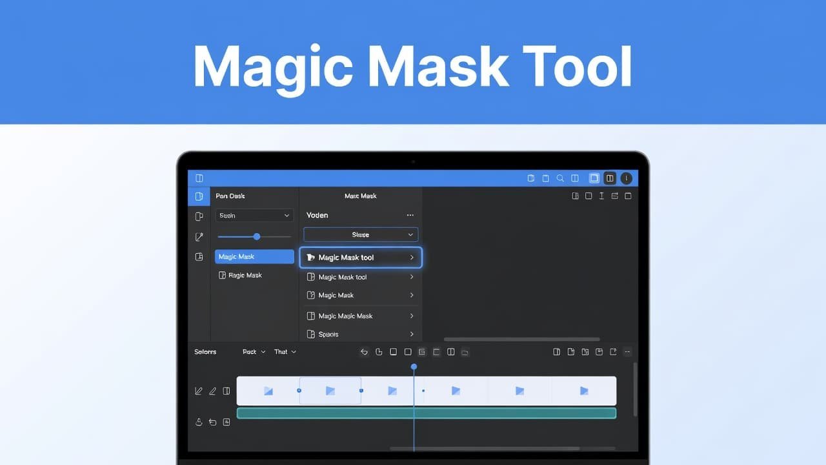Open the timeline's three-dot overflow button
The height and width of the screenshot is (465, 826).
[x=627, y=352]
